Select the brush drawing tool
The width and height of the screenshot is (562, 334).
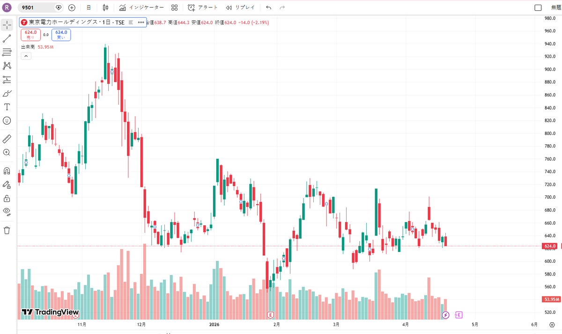coord(7,93)
